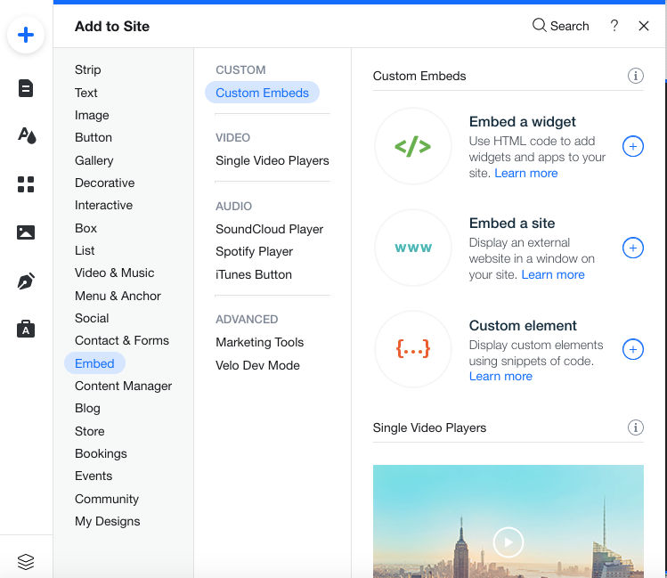Open My Designs category

pyautogui.click(x=107, y=521)
